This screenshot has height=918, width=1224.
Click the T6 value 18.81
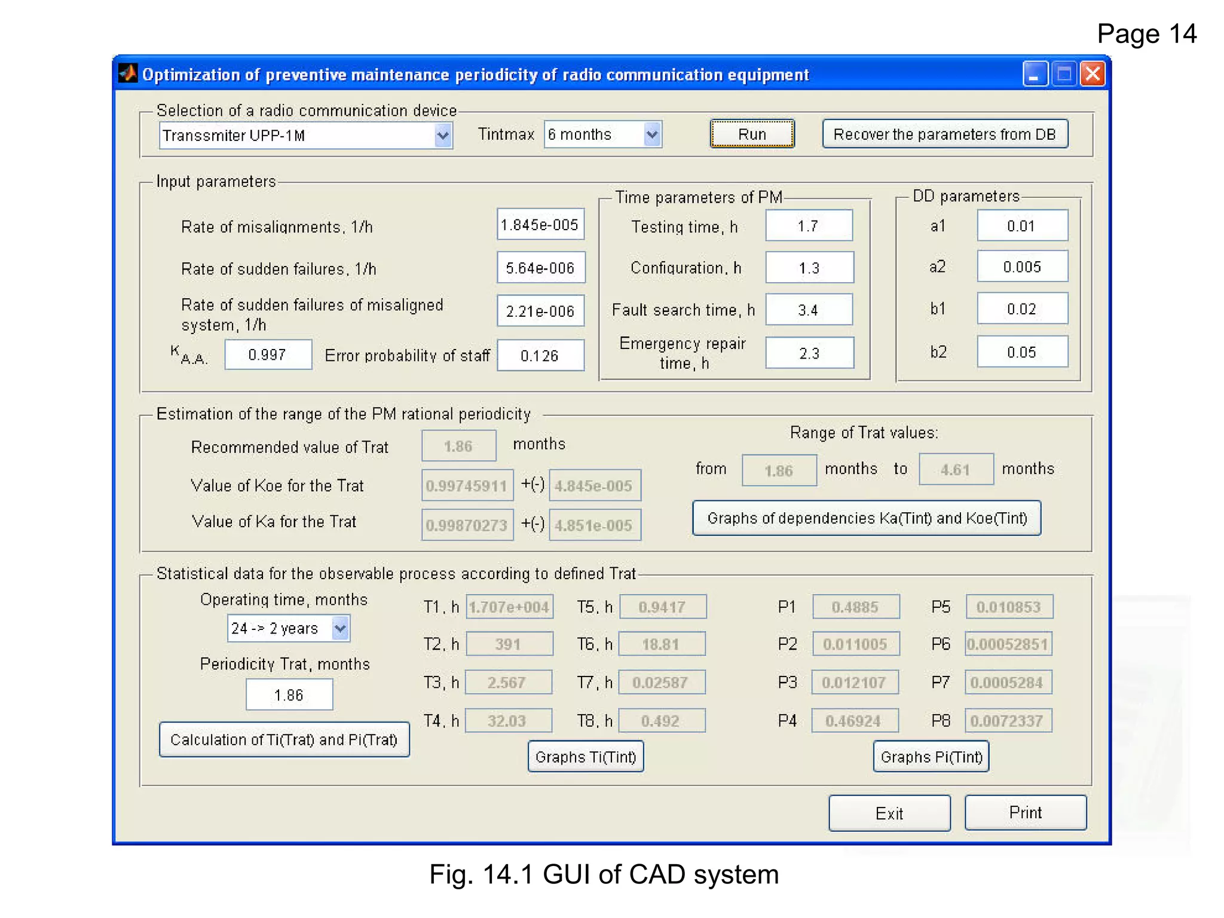pyautogui.click(x=662, y=644)
